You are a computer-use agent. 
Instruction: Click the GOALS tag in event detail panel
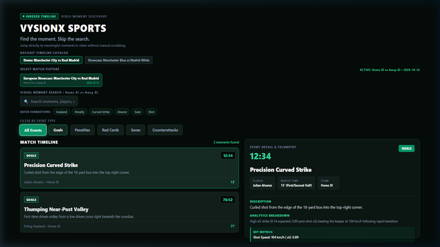point(406,148)
